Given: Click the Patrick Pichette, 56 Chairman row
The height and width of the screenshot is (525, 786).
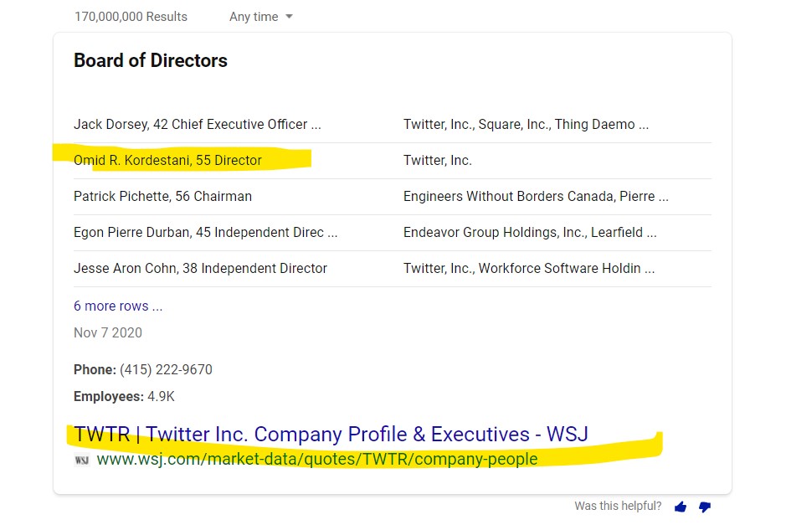Looking at the screenshot, I should coord(393,197).
